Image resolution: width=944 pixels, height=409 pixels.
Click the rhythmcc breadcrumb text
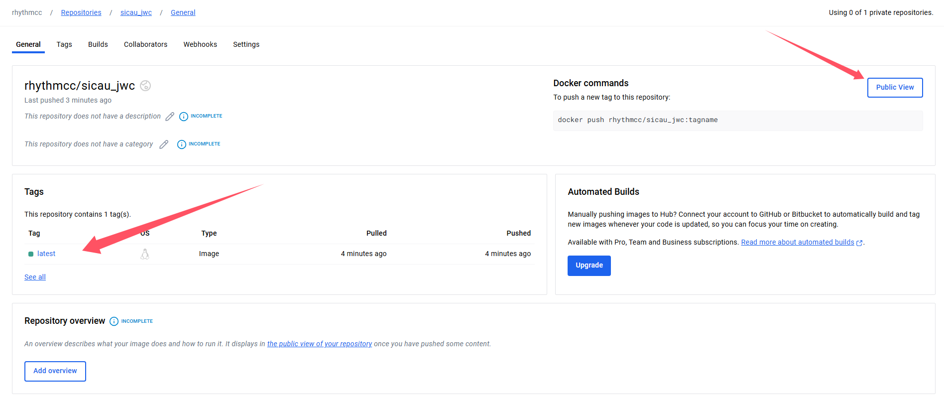click(x=27, y=12)
